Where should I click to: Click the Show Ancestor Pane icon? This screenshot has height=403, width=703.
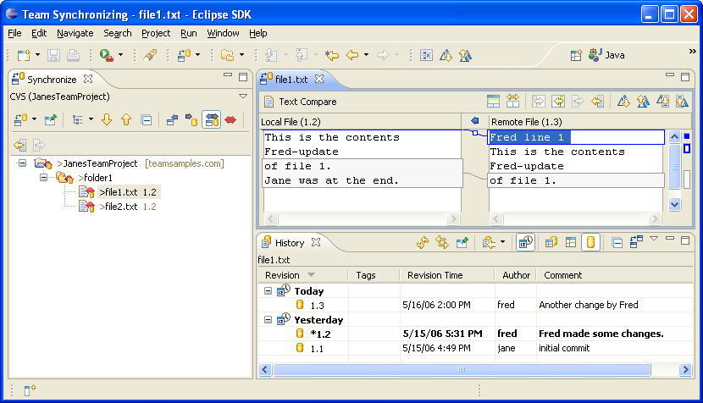pos(493,102)
